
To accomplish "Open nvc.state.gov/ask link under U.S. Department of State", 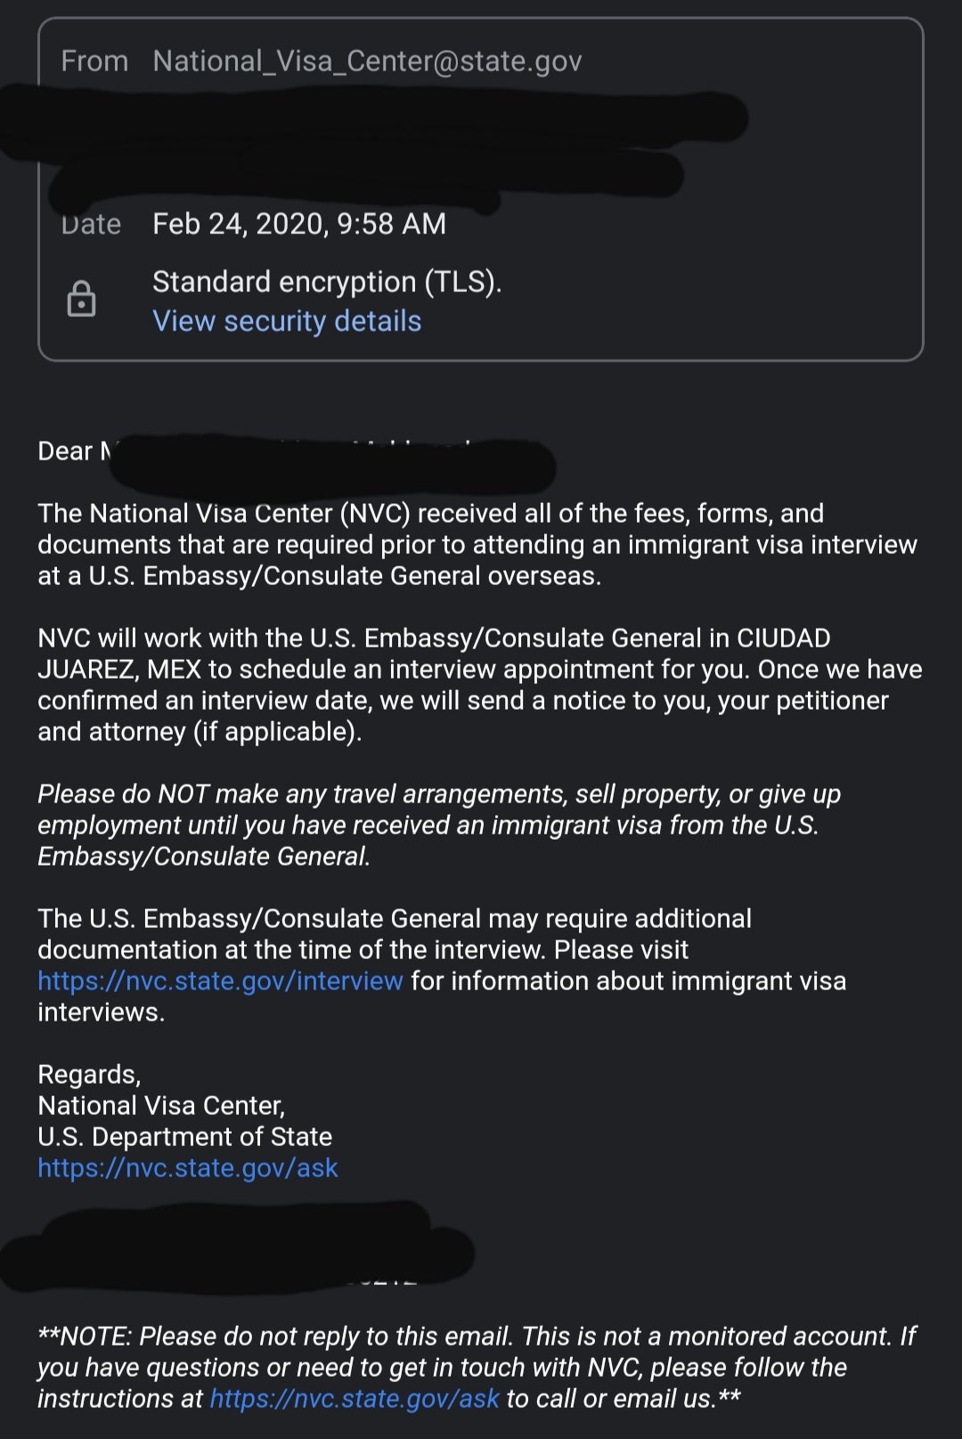I will click(x=188, y=1167).
